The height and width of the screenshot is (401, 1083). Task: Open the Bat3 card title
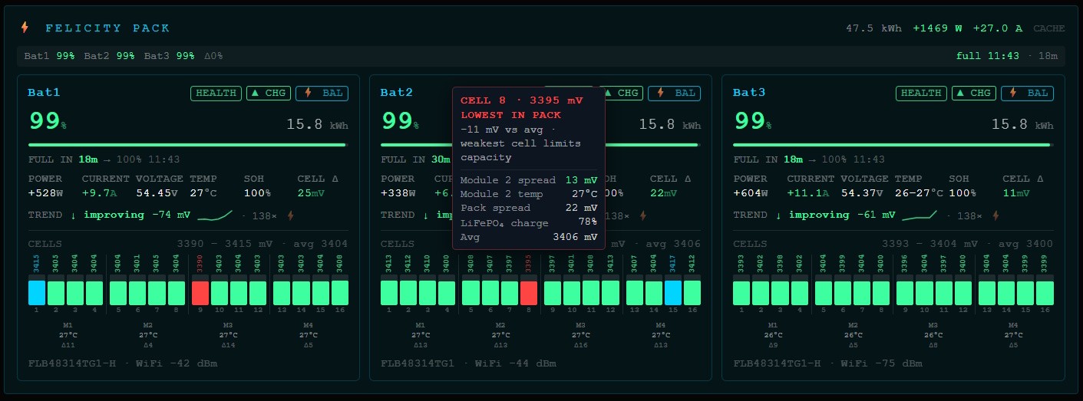(x=749, y=93)
